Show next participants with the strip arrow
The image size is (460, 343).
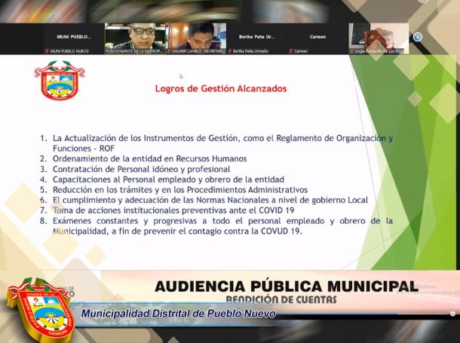[417, 37]
